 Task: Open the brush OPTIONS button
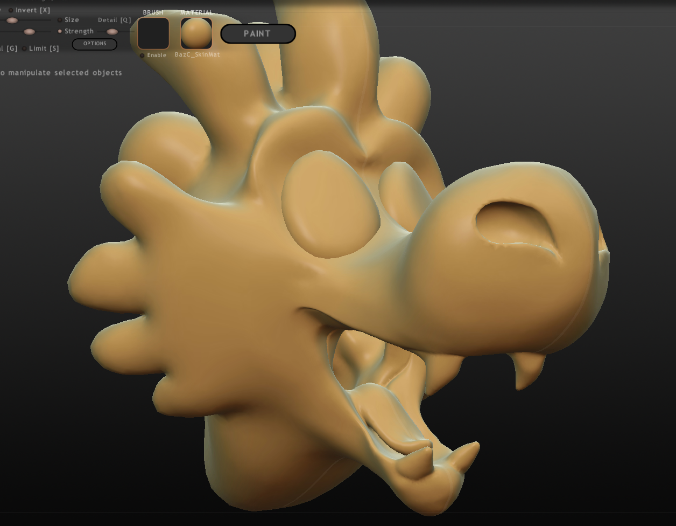(95, 44)
